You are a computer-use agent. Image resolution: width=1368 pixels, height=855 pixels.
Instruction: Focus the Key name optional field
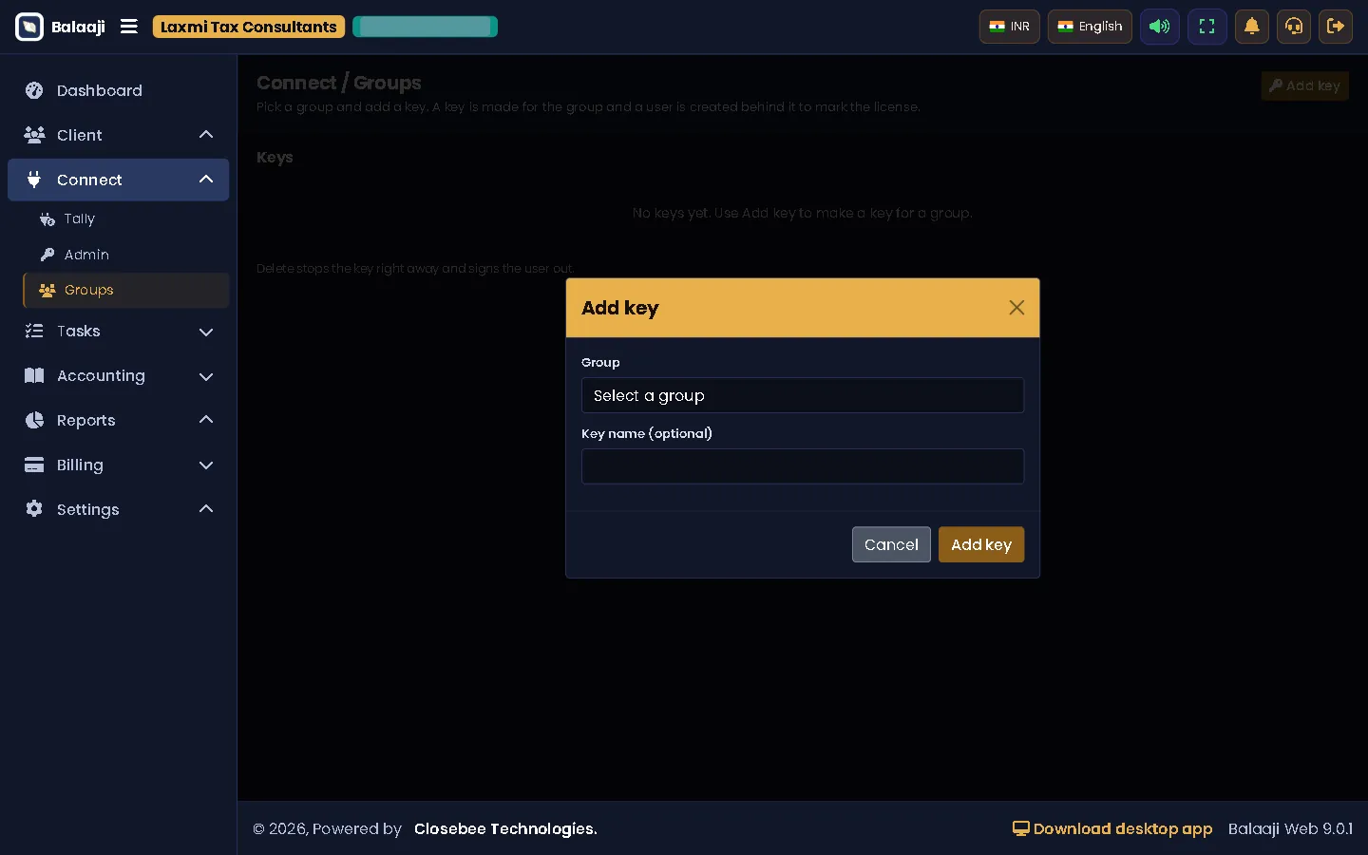point(803,466)
